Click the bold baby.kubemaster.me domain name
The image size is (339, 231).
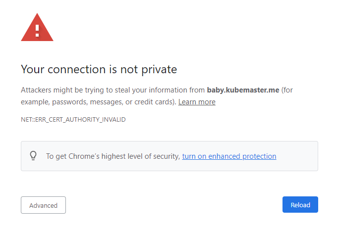tap(243, 90)
